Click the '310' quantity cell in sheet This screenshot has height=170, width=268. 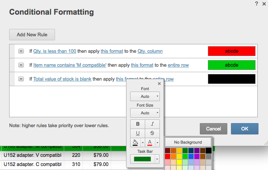click(73, 165)
